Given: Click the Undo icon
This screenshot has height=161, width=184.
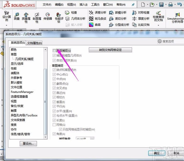Looking at the screenshot, I should tap(180, 5).
